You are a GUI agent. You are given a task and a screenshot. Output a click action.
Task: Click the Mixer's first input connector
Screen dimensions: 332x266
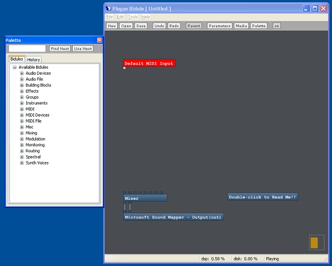(x=125, y=193)
